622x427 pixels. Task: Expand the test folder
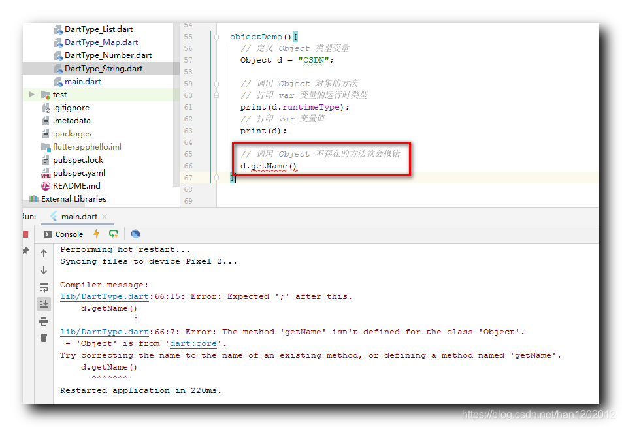click(31, 94)
